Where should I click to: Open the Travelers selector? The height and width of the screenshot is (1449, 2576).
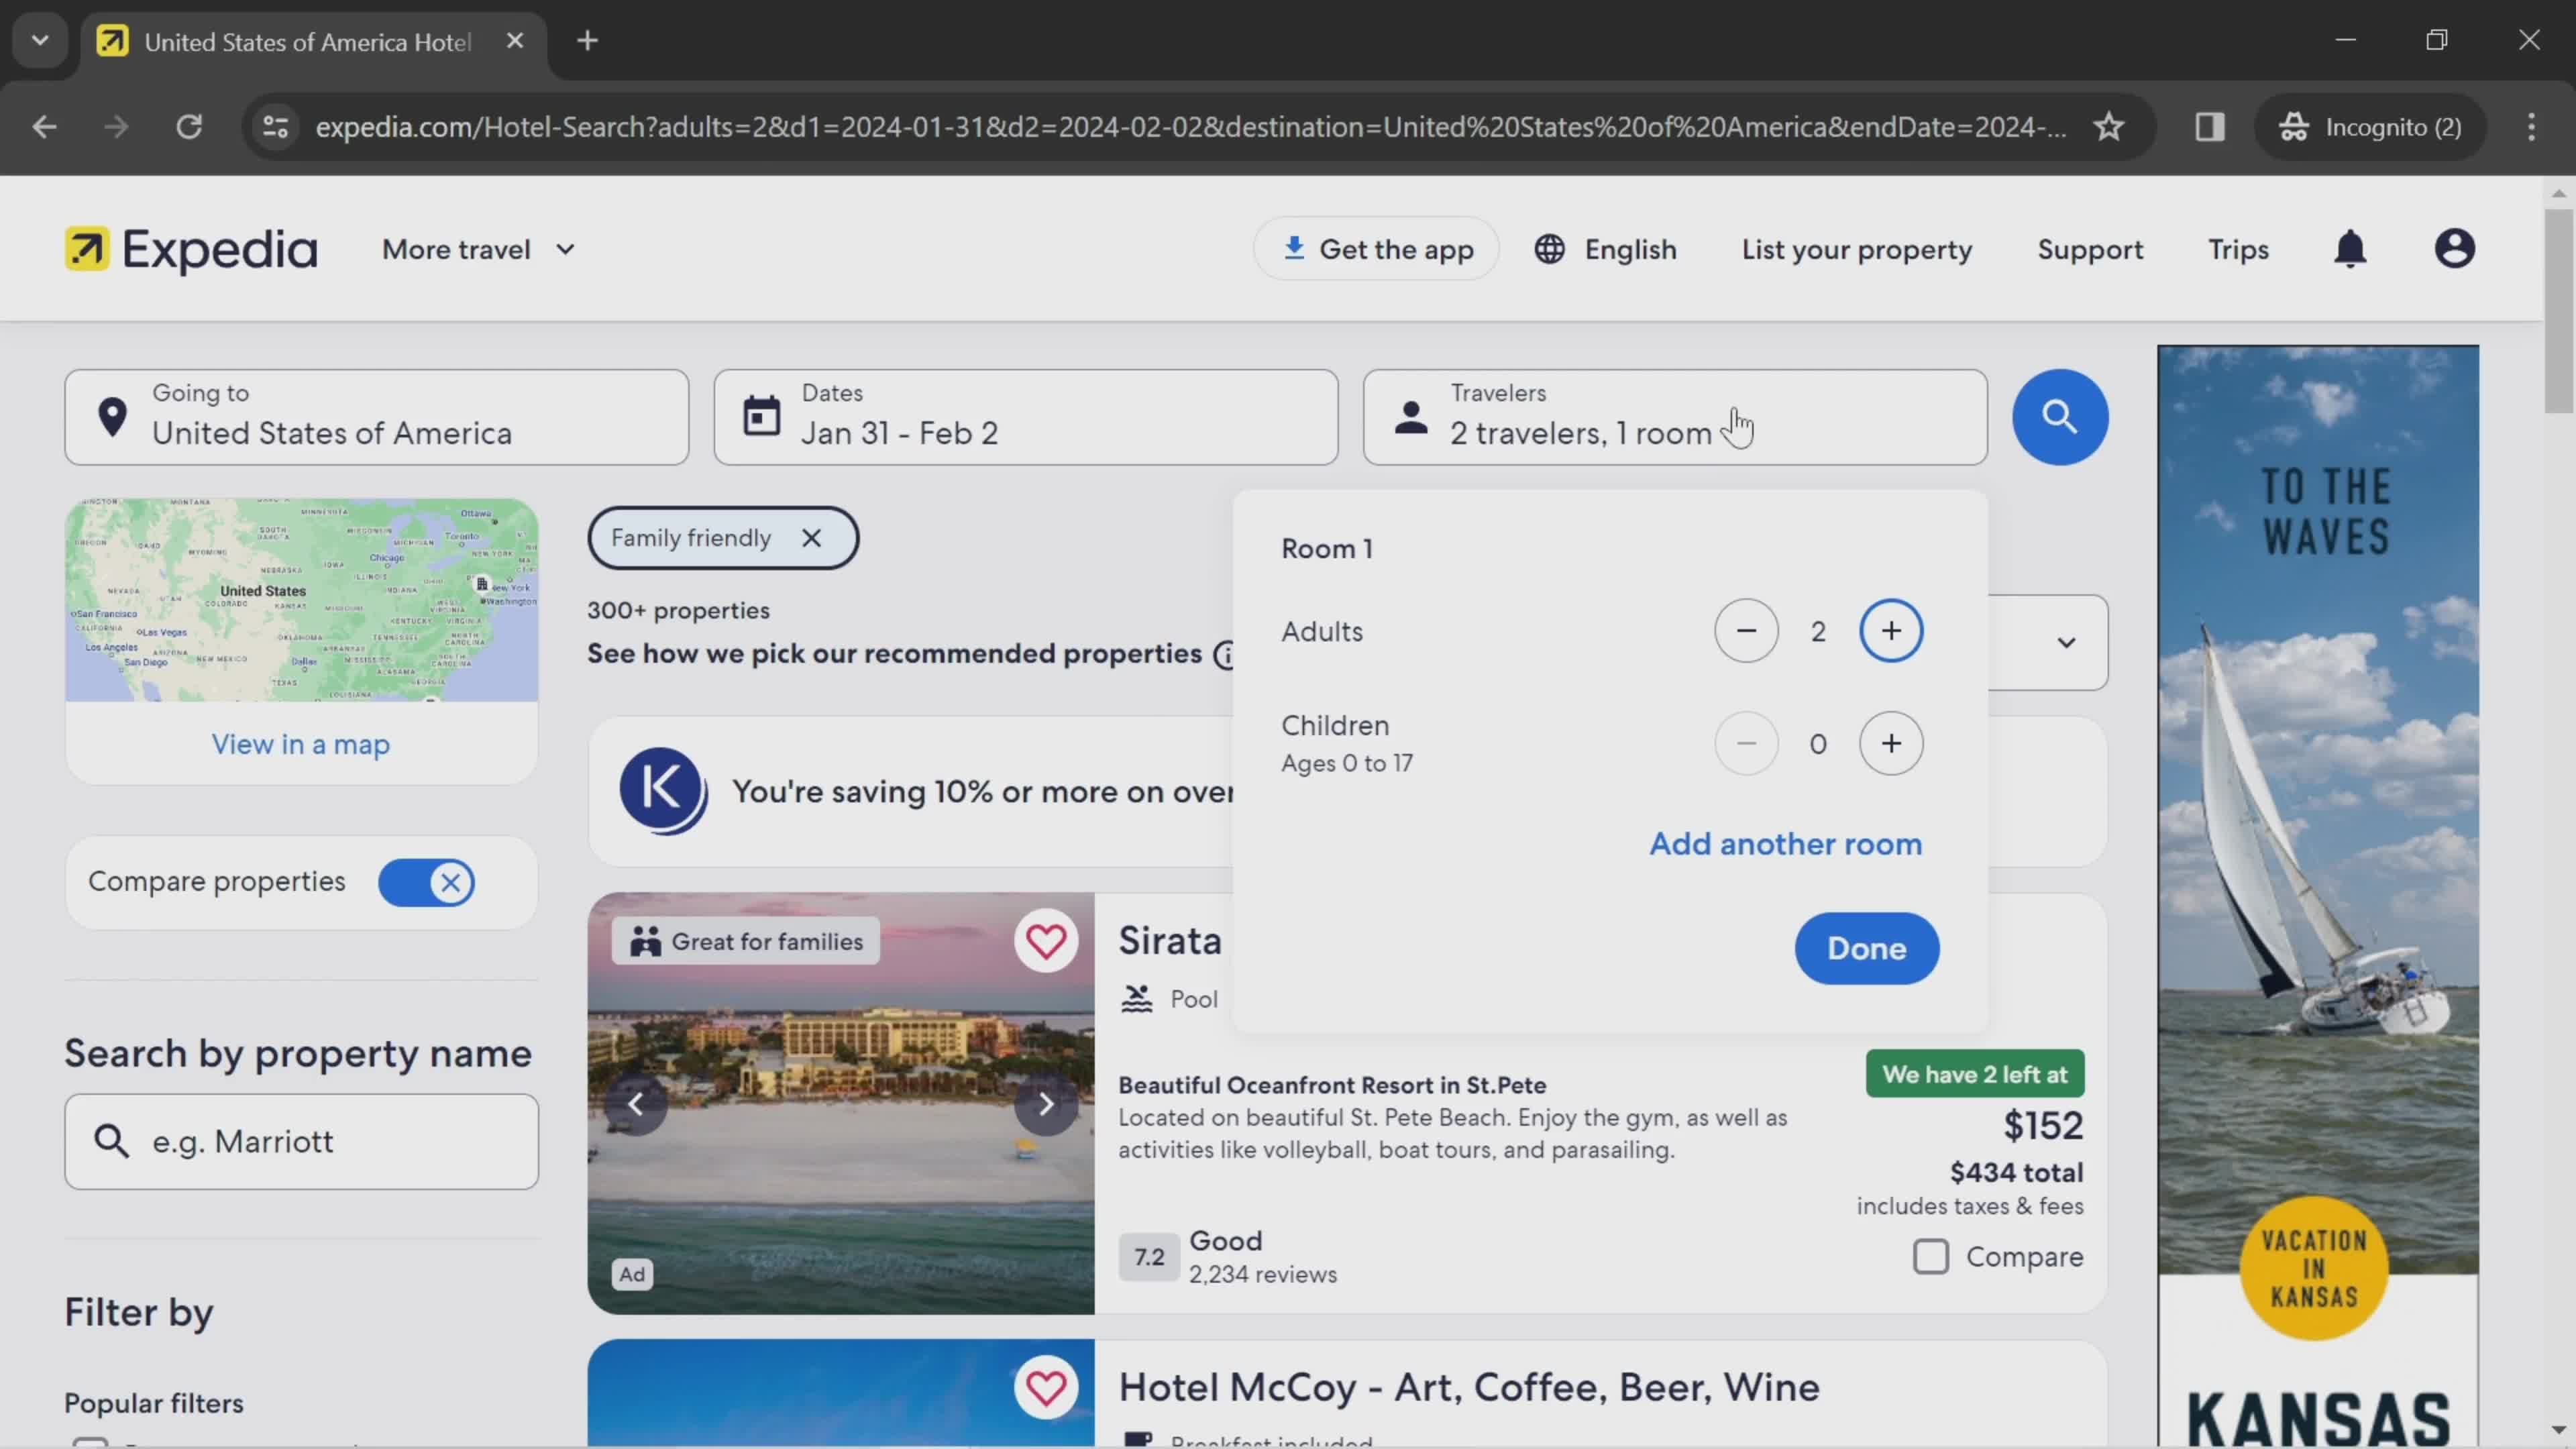[1675, 417]
